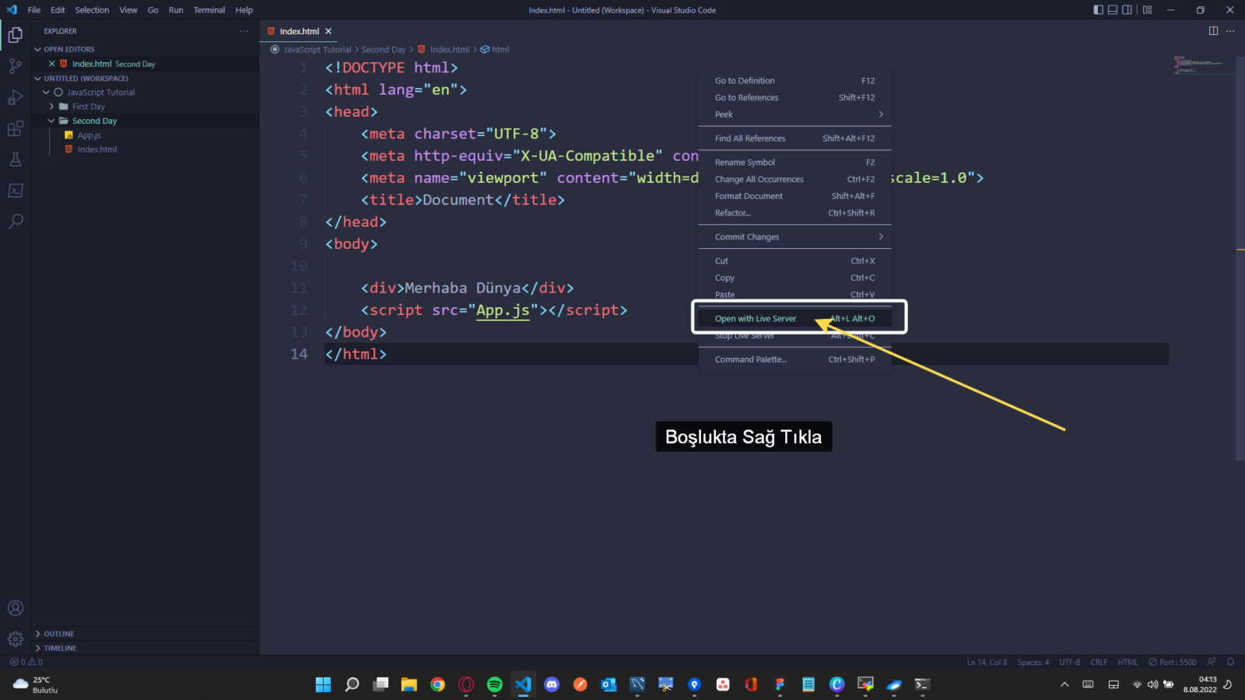
Task: Open the Search view
Action: (x=16, y=222)
